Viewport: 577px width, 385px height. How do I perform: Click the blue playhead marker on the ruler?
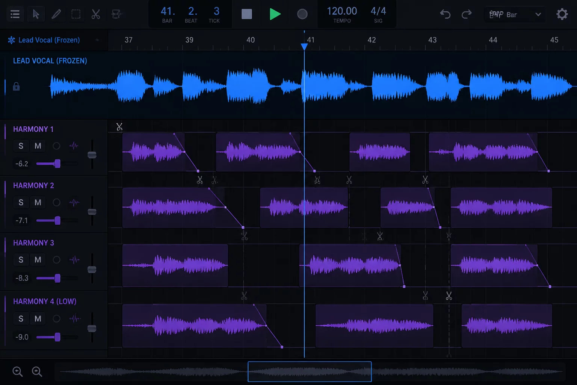(x=304, y=47)
